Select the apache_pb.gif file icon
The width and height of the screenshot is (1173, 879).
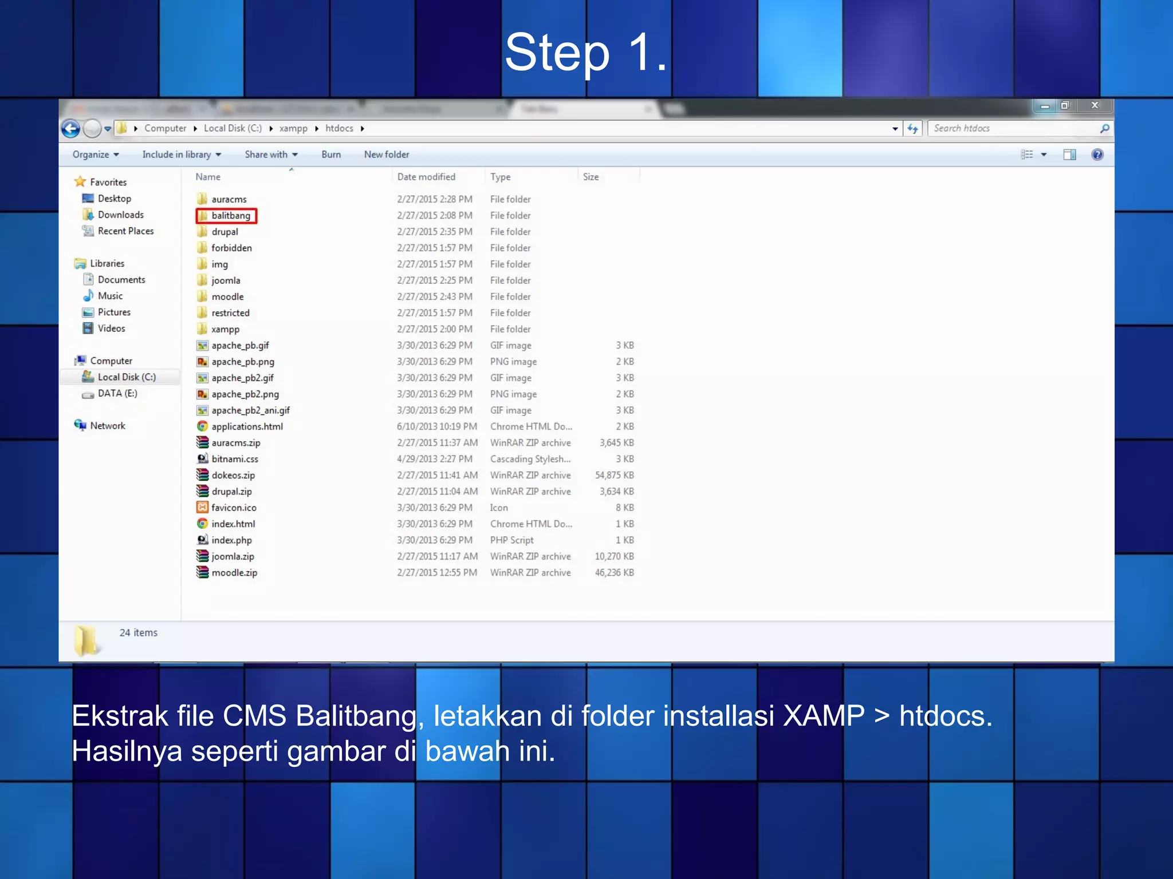click(x=202, y=346)
